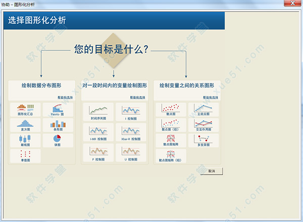Screen dimensions: 303x222
Task: Open the 箱线图 boxplot icon
Action: (25, 140)
